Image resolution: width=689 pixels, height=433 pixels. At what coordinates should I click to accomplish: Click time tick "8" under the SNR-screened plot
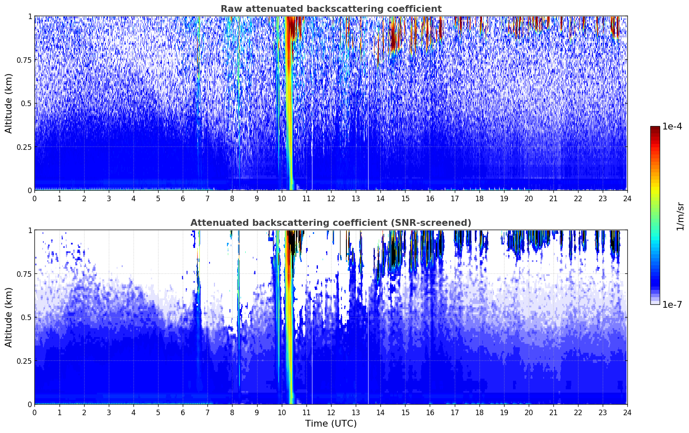pos(232,412)
